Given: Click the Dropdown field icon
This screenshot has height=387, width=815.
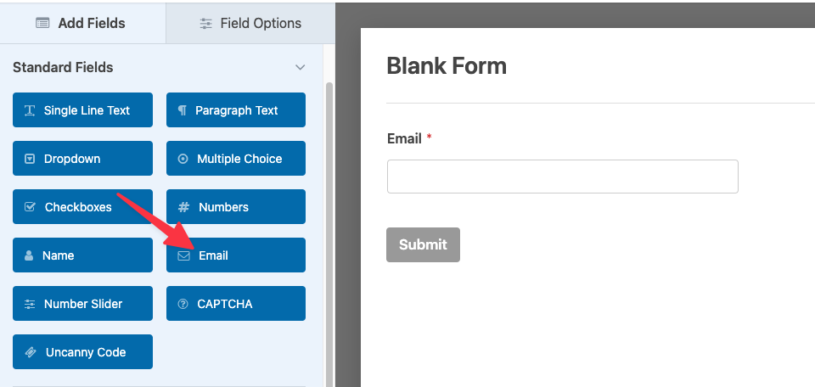Looking at the screenshot, I should [30, 159].
